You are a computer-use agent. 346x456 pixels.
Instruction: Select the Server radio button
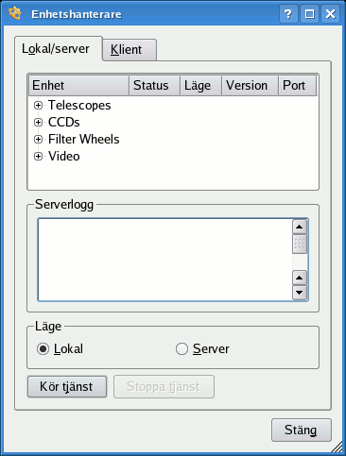pyautogui.click(x=182, y=349)
